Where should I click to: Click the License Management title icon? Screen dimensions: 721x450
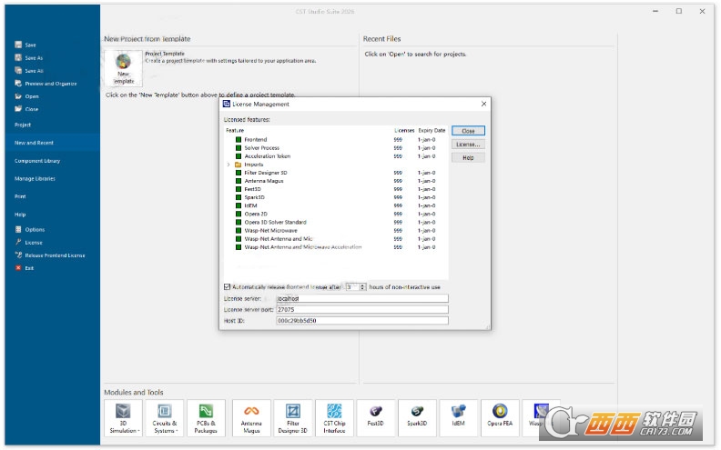tap(227, 105)
